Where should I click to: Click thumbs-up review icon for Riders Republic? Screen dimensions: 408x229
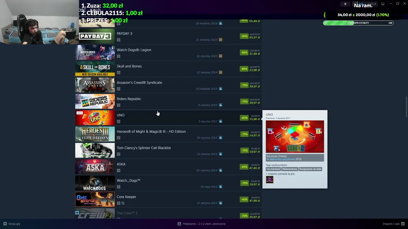point(221,105)
